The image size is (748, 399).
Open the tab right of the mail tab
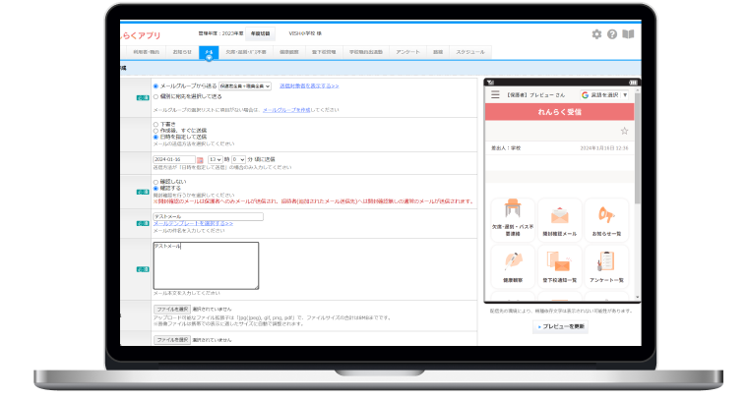[x=246, y=52]
